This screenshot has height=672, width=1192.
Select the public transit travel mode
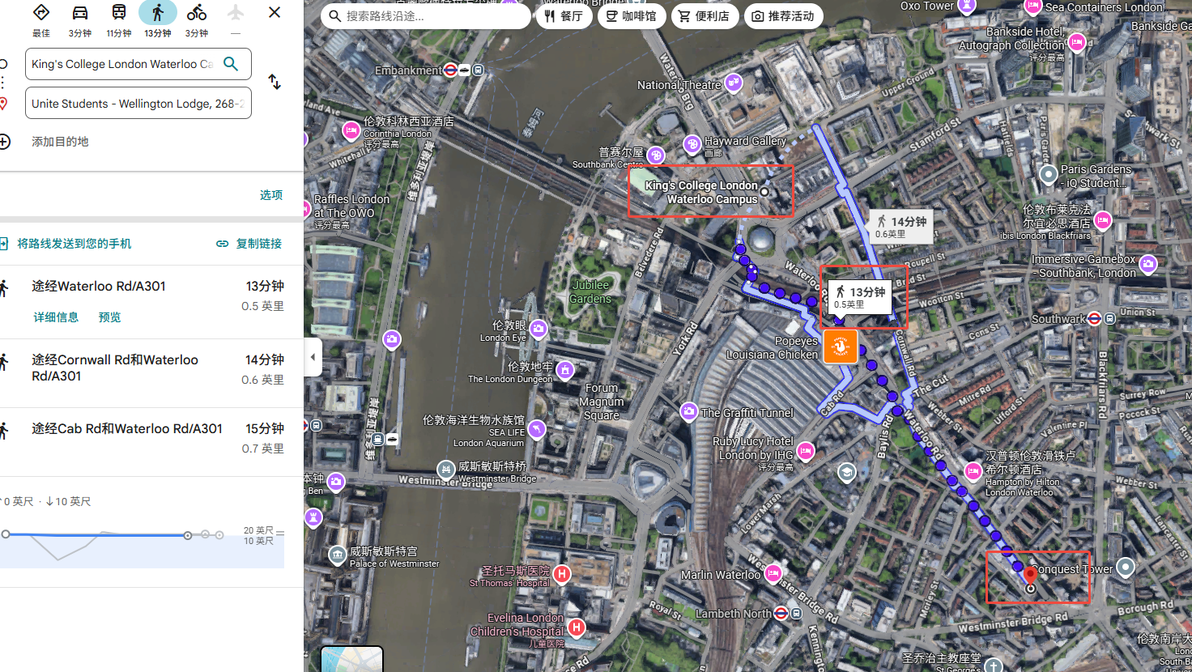[118, 14]
